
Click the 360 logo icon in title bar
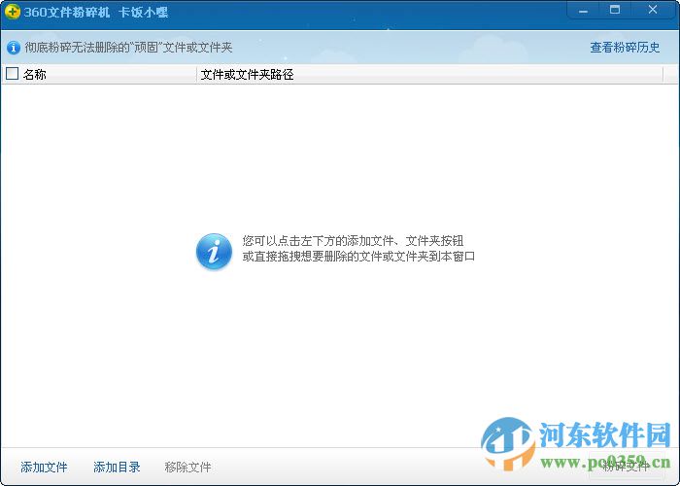(12, 12)
